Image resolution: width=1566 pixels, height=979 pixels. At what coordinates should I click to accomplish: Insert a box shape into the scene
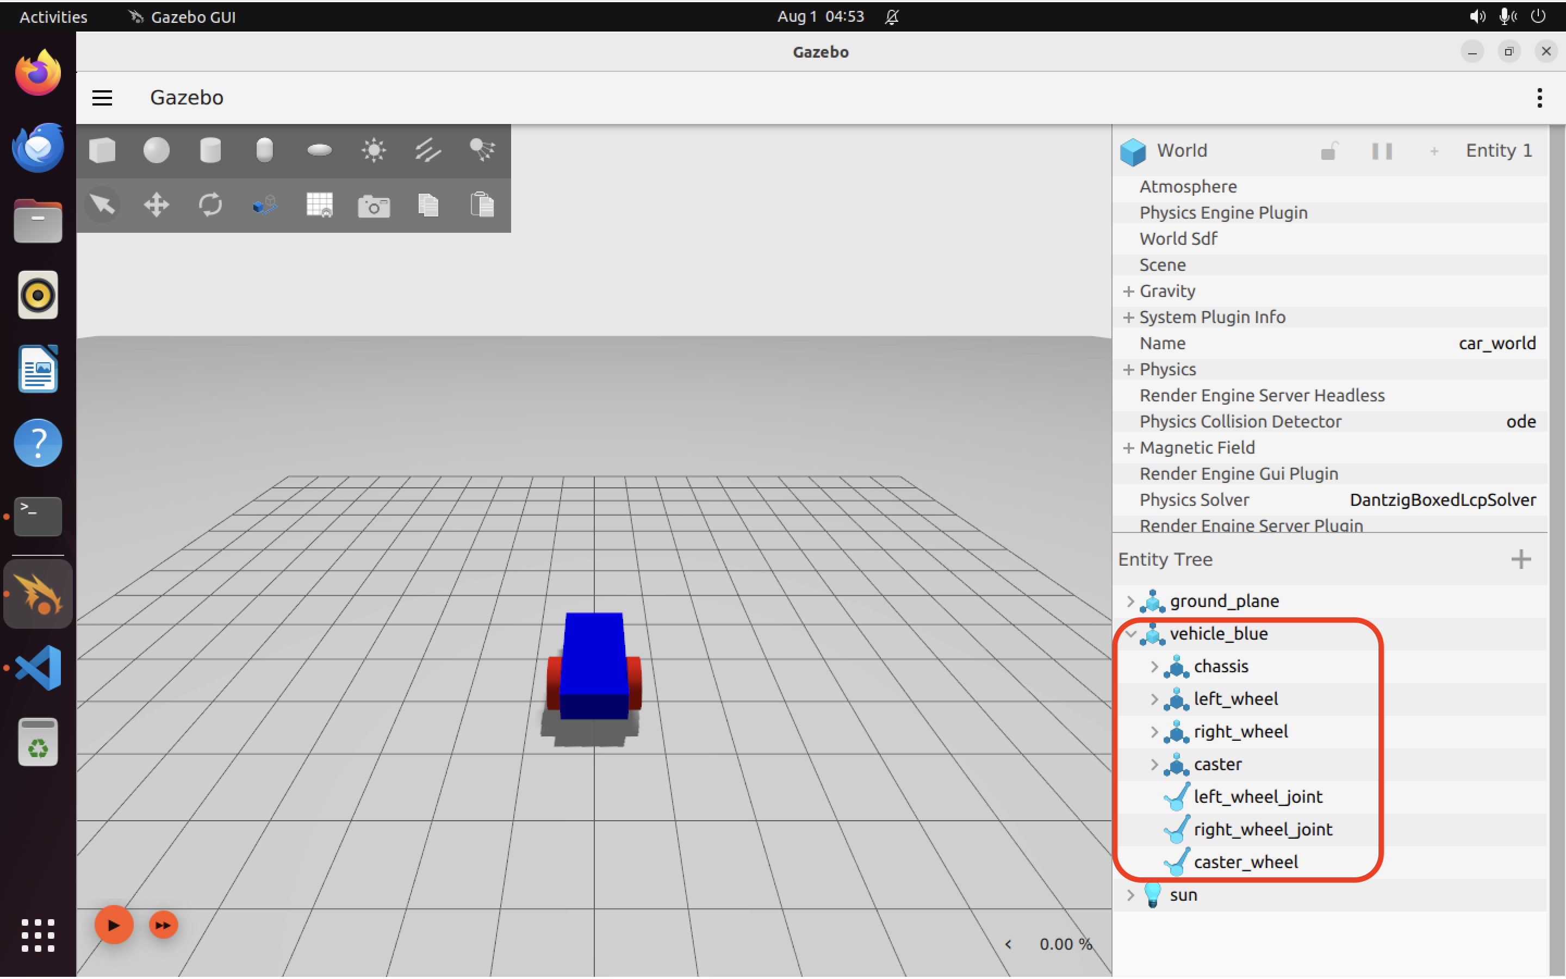click(x=102, y=150)
